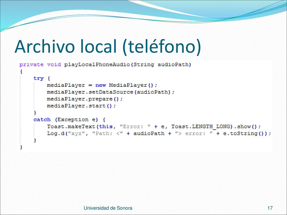
Task: Click the 'mediaPlayer.prepare();' line
Action: point(85,99)
